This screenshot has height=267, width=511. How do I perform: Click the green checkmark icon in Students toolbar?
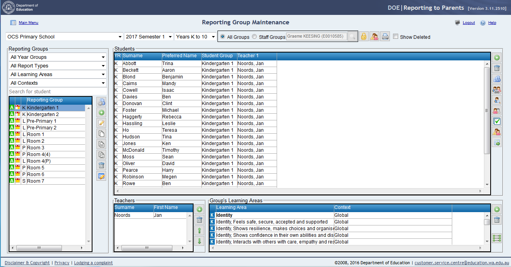coord(497,121)
